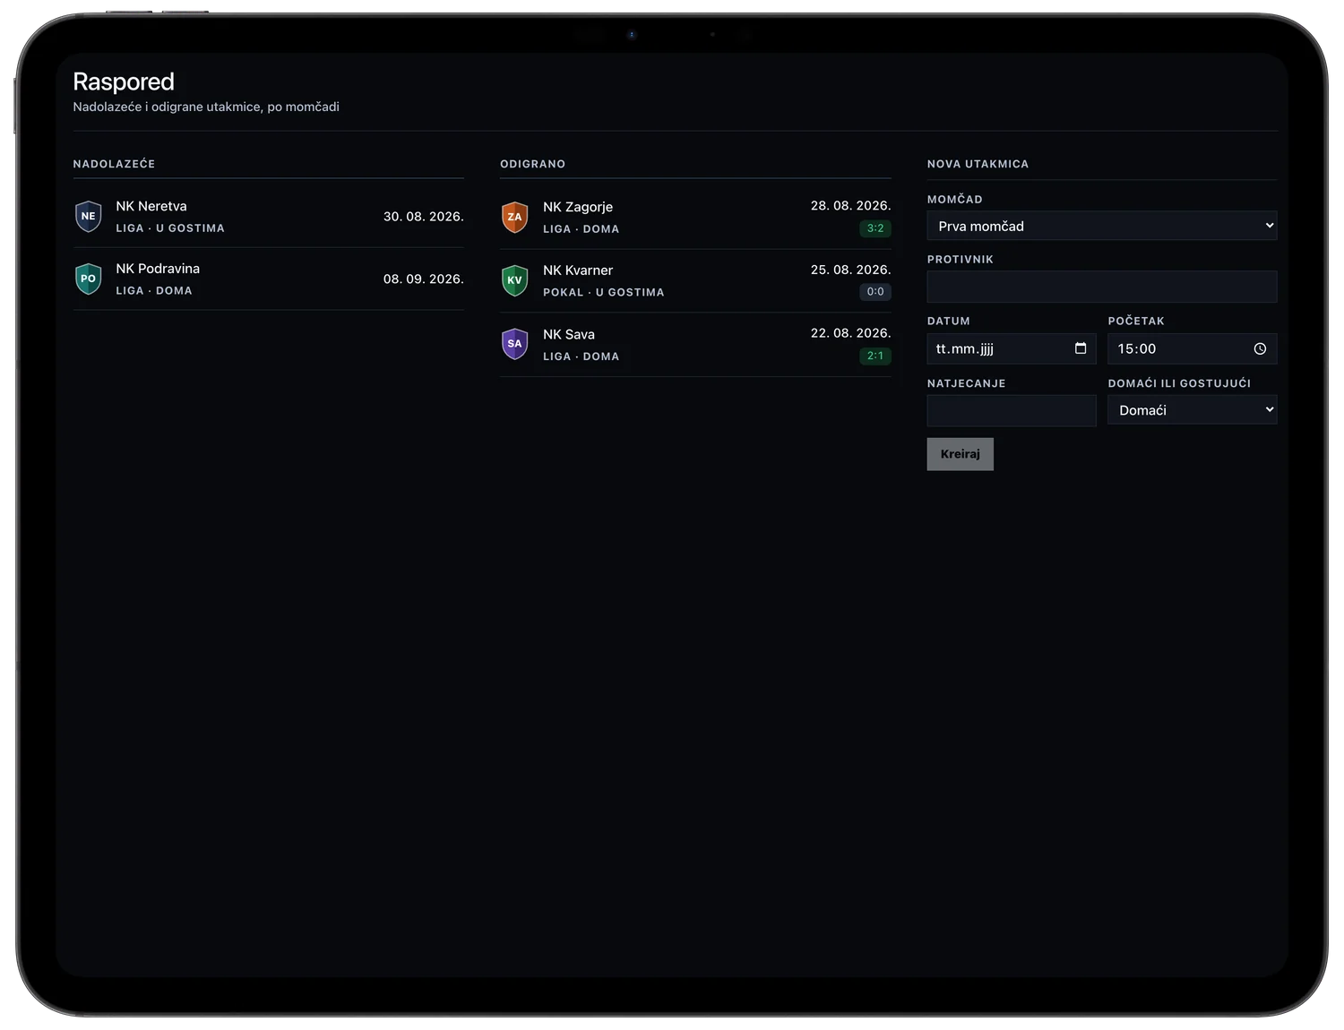Viewport: 1344px width, 1030px height.
Task: Click the date 30. 08. 2026.
Action: [x=424, y=217]
